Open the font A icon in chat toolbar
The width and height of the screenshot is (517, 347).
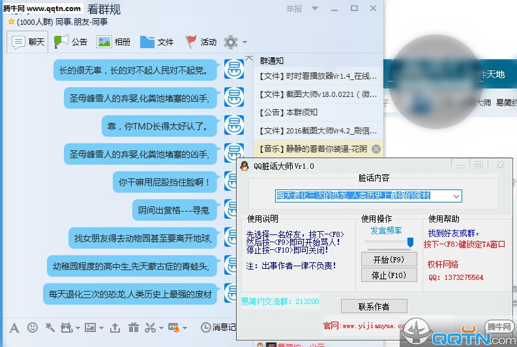pos(14,327)
